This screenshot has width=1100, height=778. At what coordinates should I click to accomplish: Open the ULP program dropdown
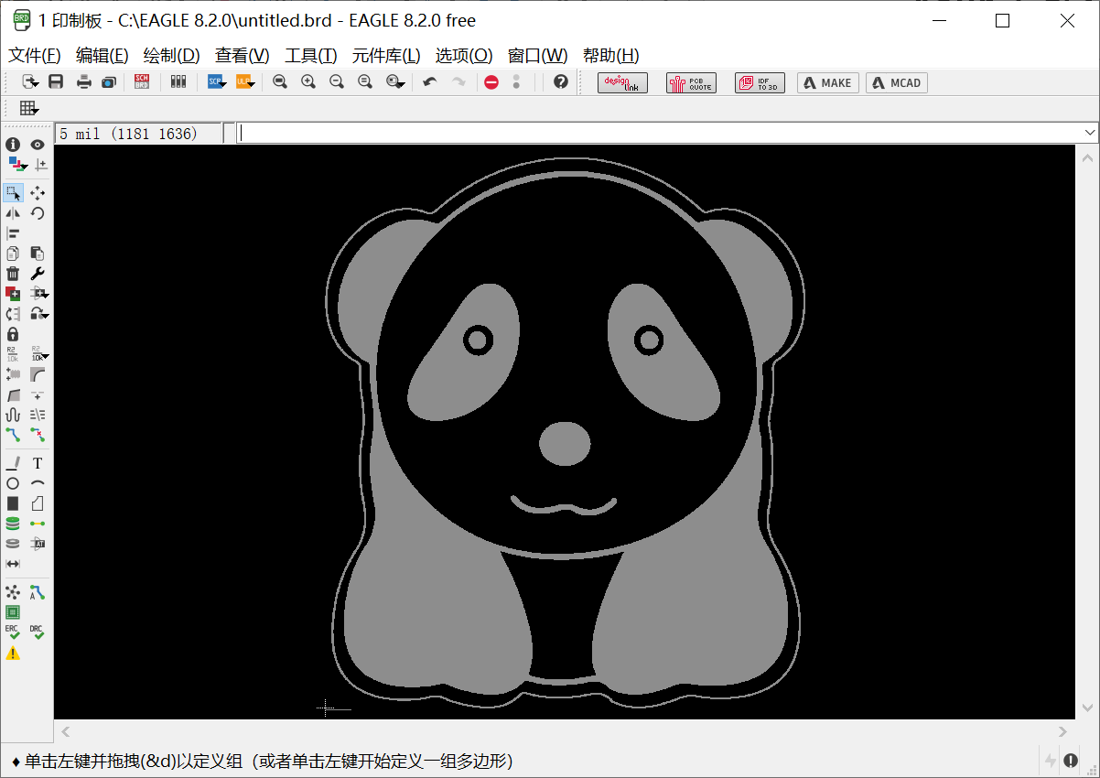point(245,81)
